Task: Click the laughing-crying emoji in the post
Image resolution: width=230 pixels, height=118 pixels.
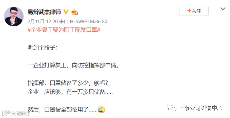Action: (101, 110)
